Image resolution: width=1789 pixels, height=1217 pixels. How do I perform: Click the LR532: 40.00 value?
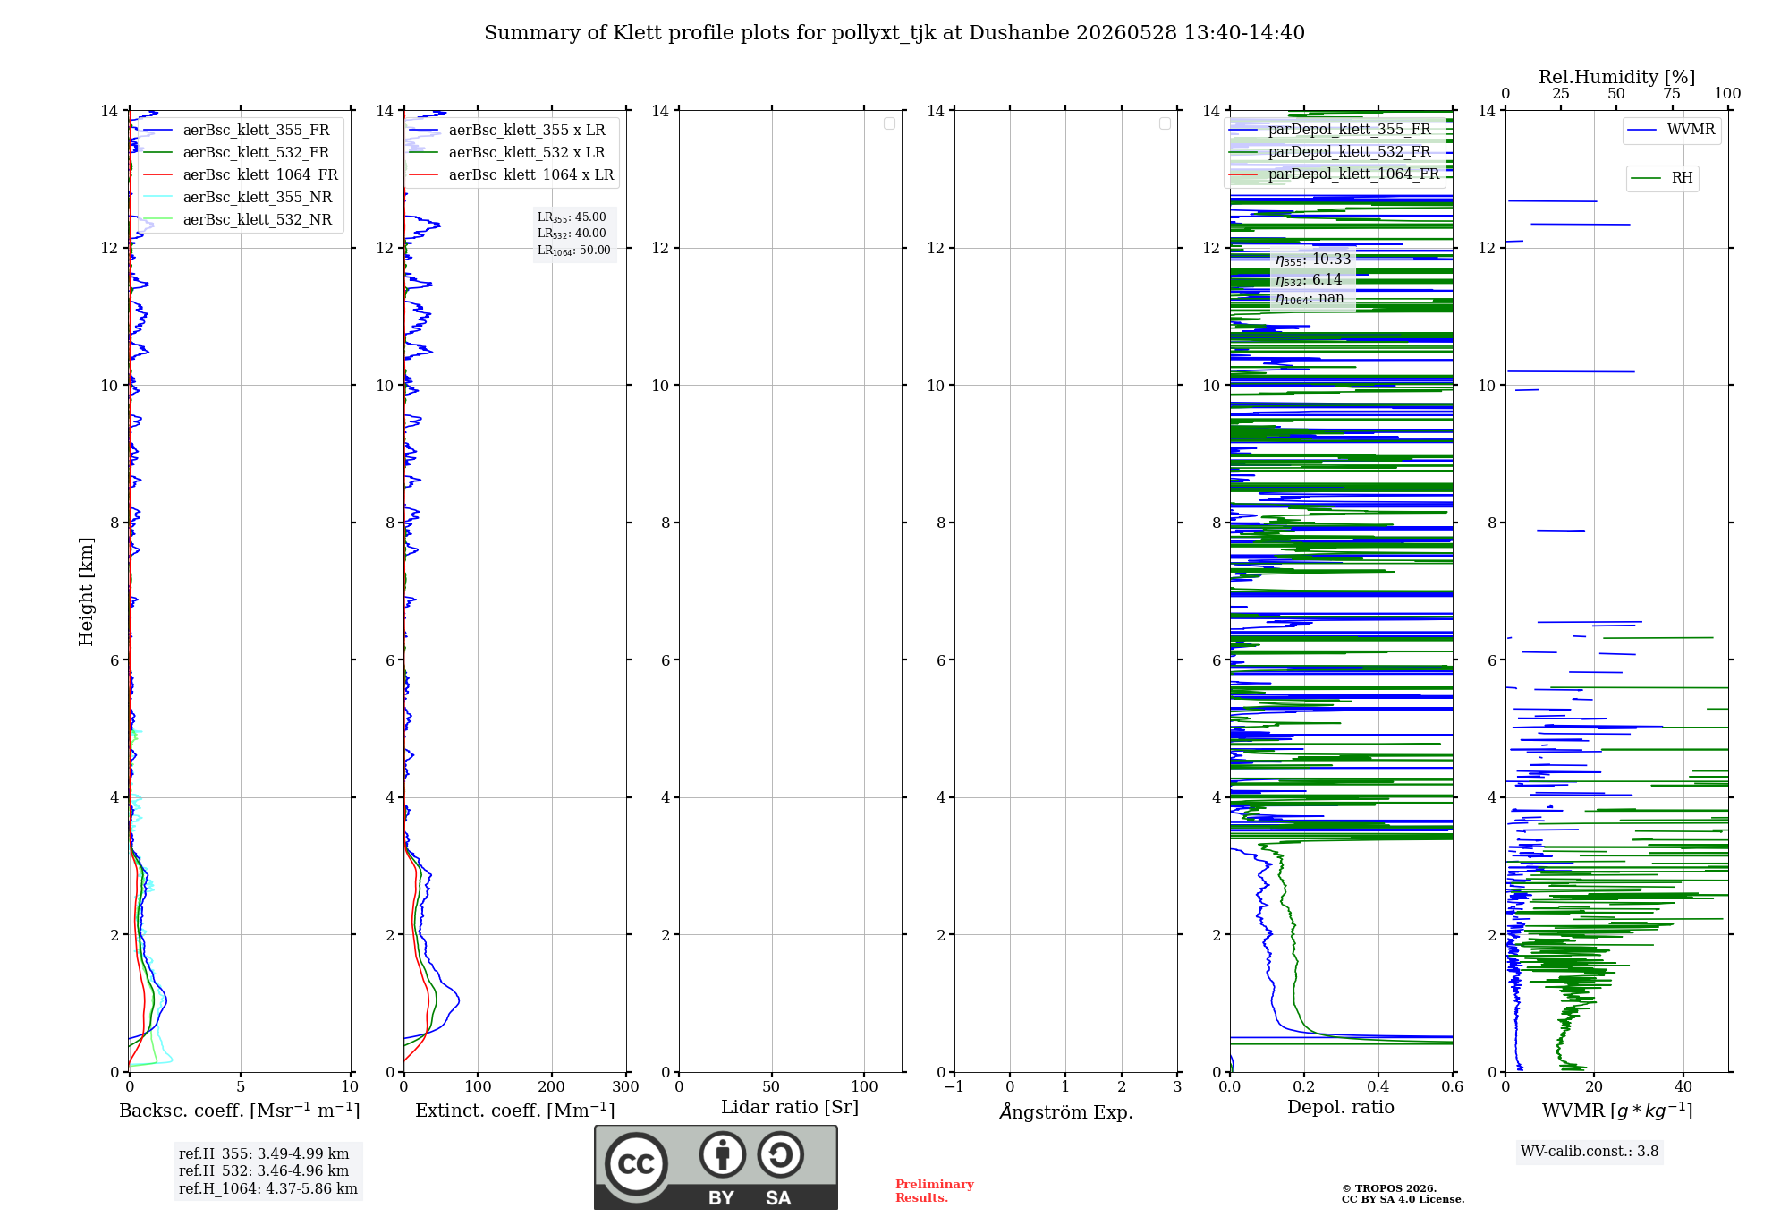(572, 234)
